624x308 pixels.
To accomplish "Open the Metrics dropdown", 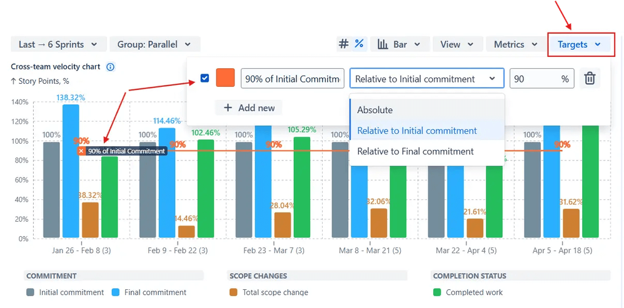I will click(515, 44).
